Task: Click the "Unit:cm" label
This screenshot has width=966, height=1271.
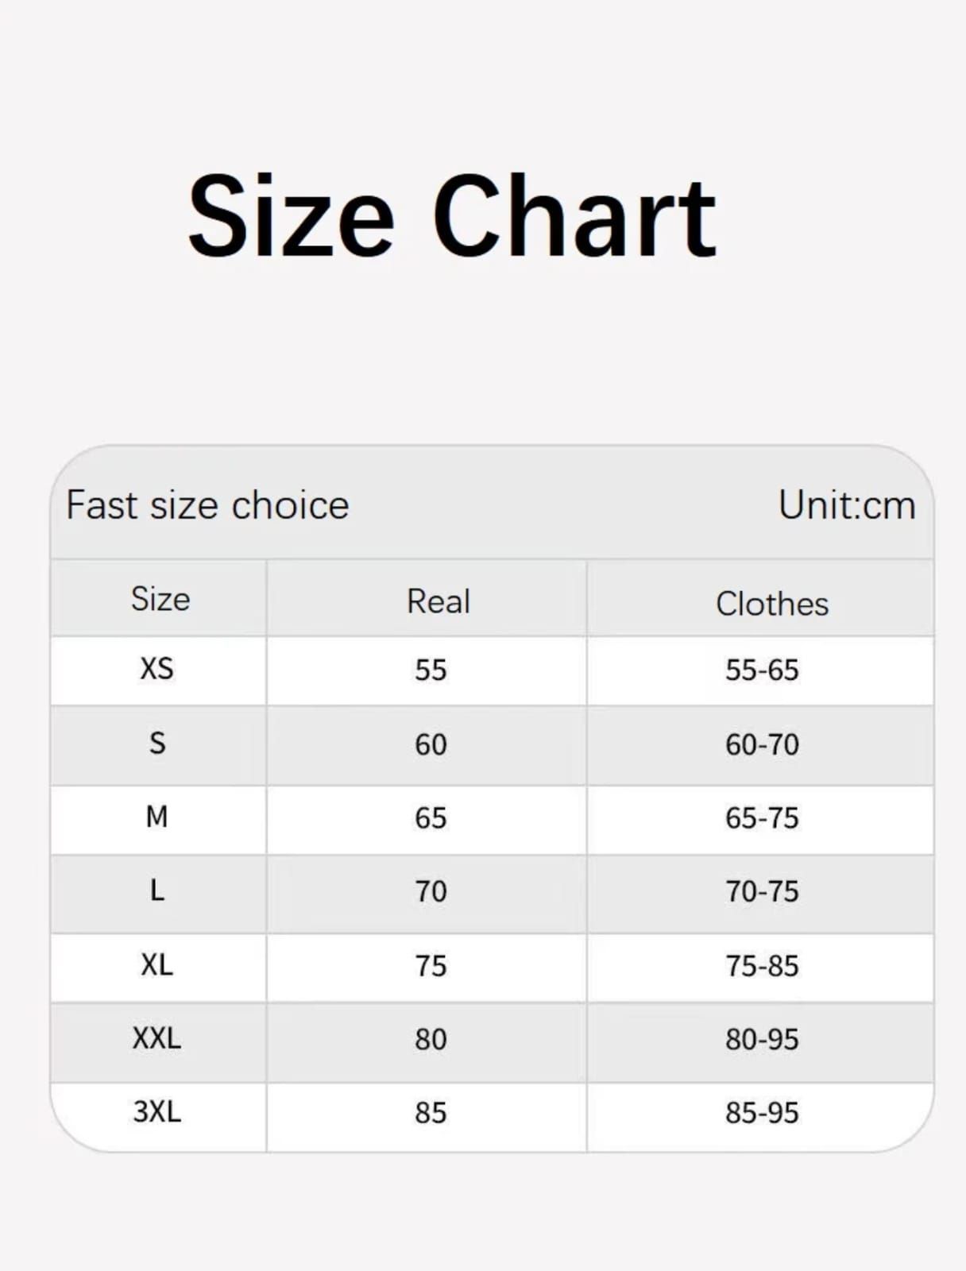Action: pyautogui.click(x=847, y=505)
